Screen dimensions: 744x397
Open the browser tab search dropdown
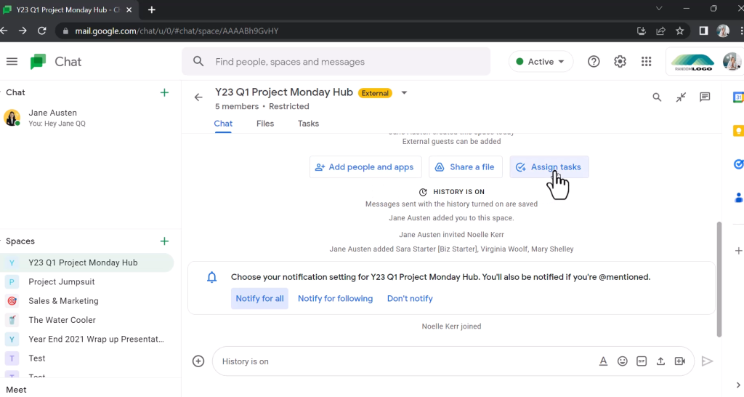pyautogui.click(x=658, y=9)
